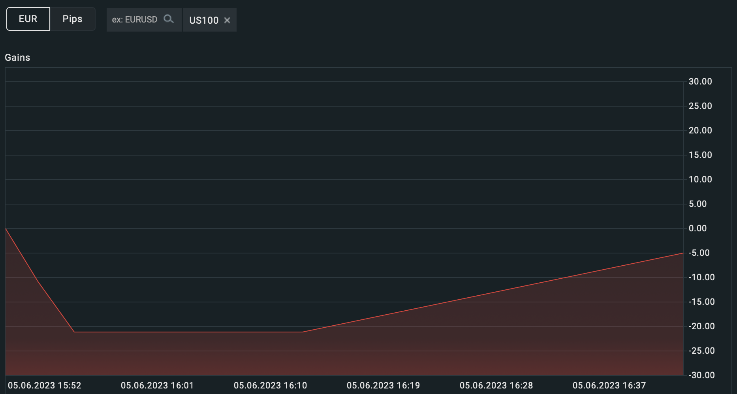Viewport: 737px width, 394px height.
Task: Click the 05.06.2023 16:37 time label
Action: (x=609, y=386)
